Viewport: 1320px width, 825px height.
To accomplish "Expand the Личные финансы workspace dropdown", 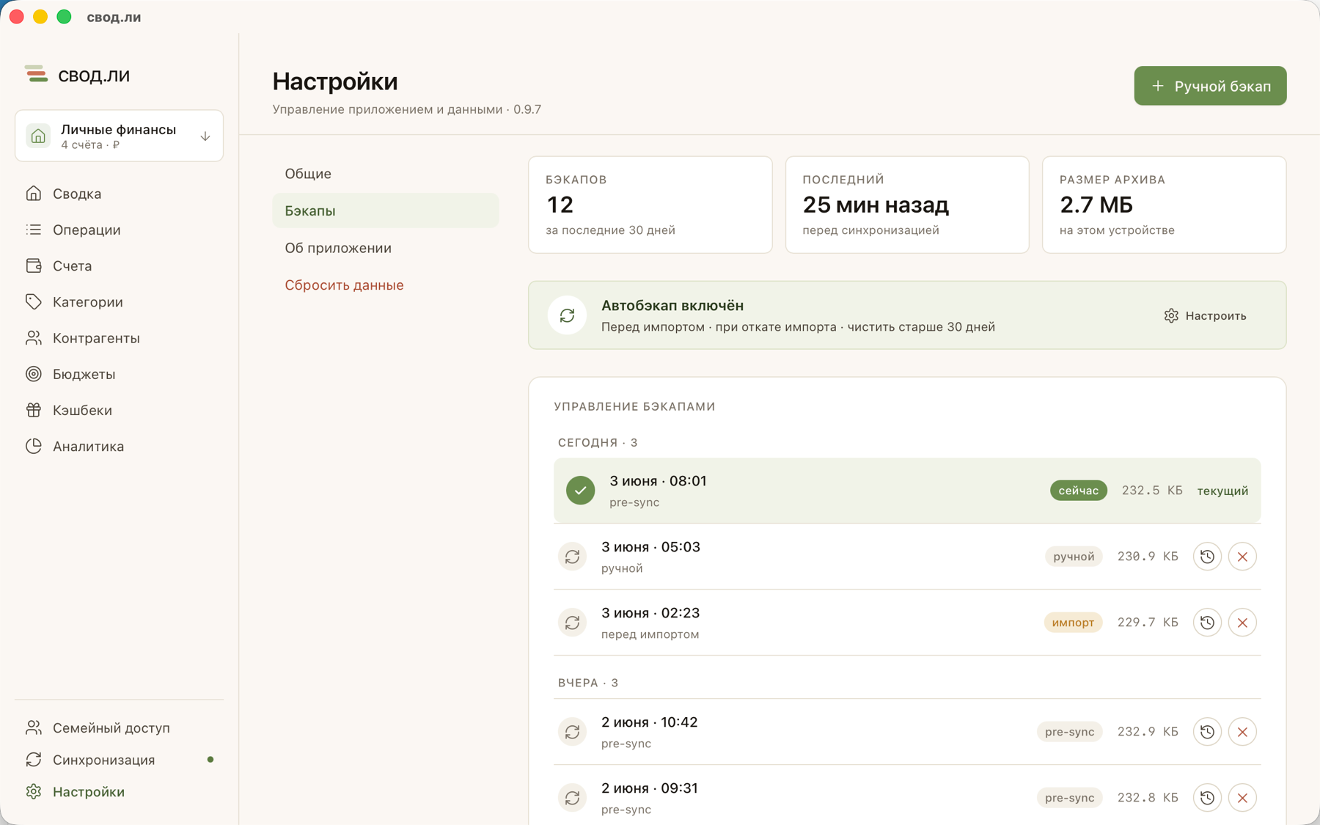I will click(119, 136).
